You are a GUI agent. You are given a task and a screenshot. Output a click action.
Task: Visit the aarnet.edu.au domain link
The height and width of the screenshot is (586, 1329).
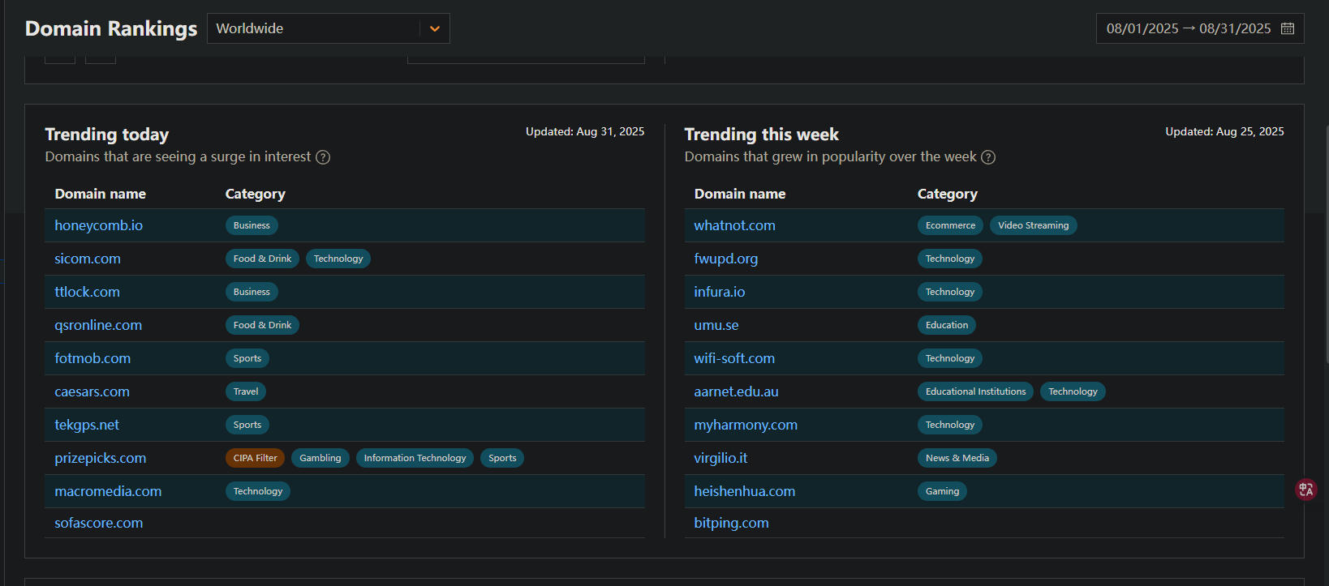(x=736, y=391)
